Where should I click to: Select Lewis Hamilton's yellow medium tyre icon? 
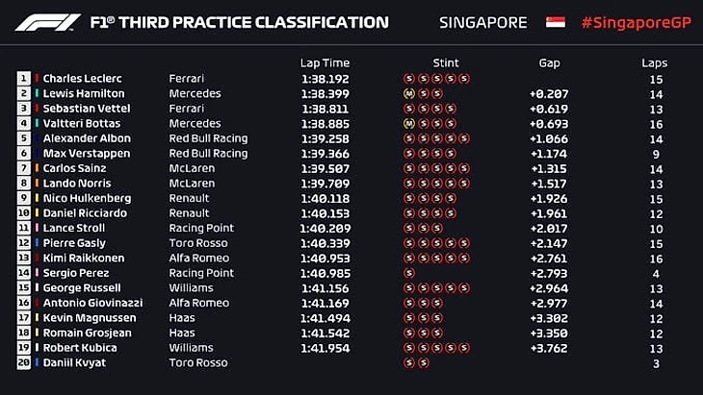pyautogui.click(x=409, y=93)
